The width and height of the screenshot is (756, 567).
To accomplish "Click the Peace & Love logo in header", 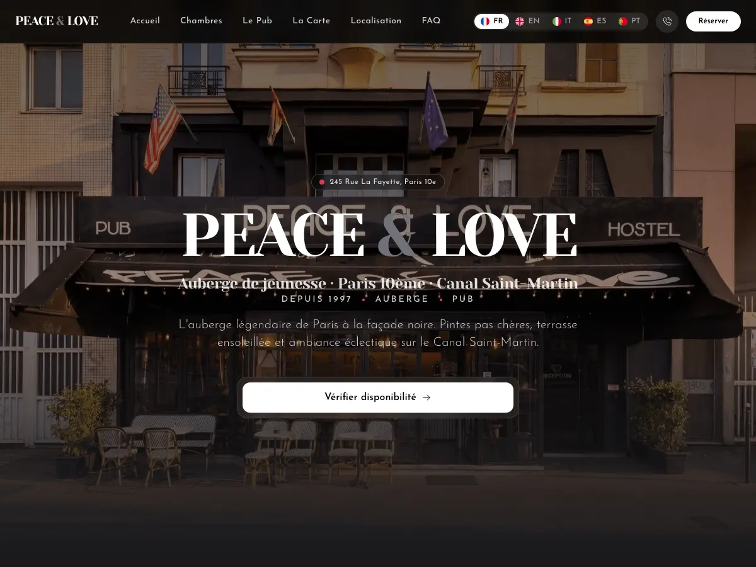I will point(57,21).
